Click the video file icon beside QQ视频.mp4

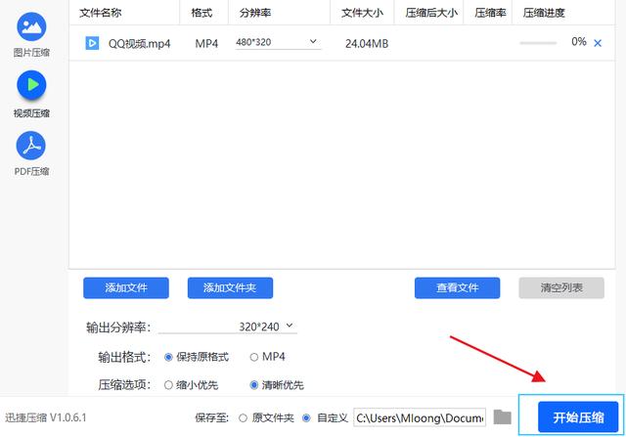coord(92,43)
